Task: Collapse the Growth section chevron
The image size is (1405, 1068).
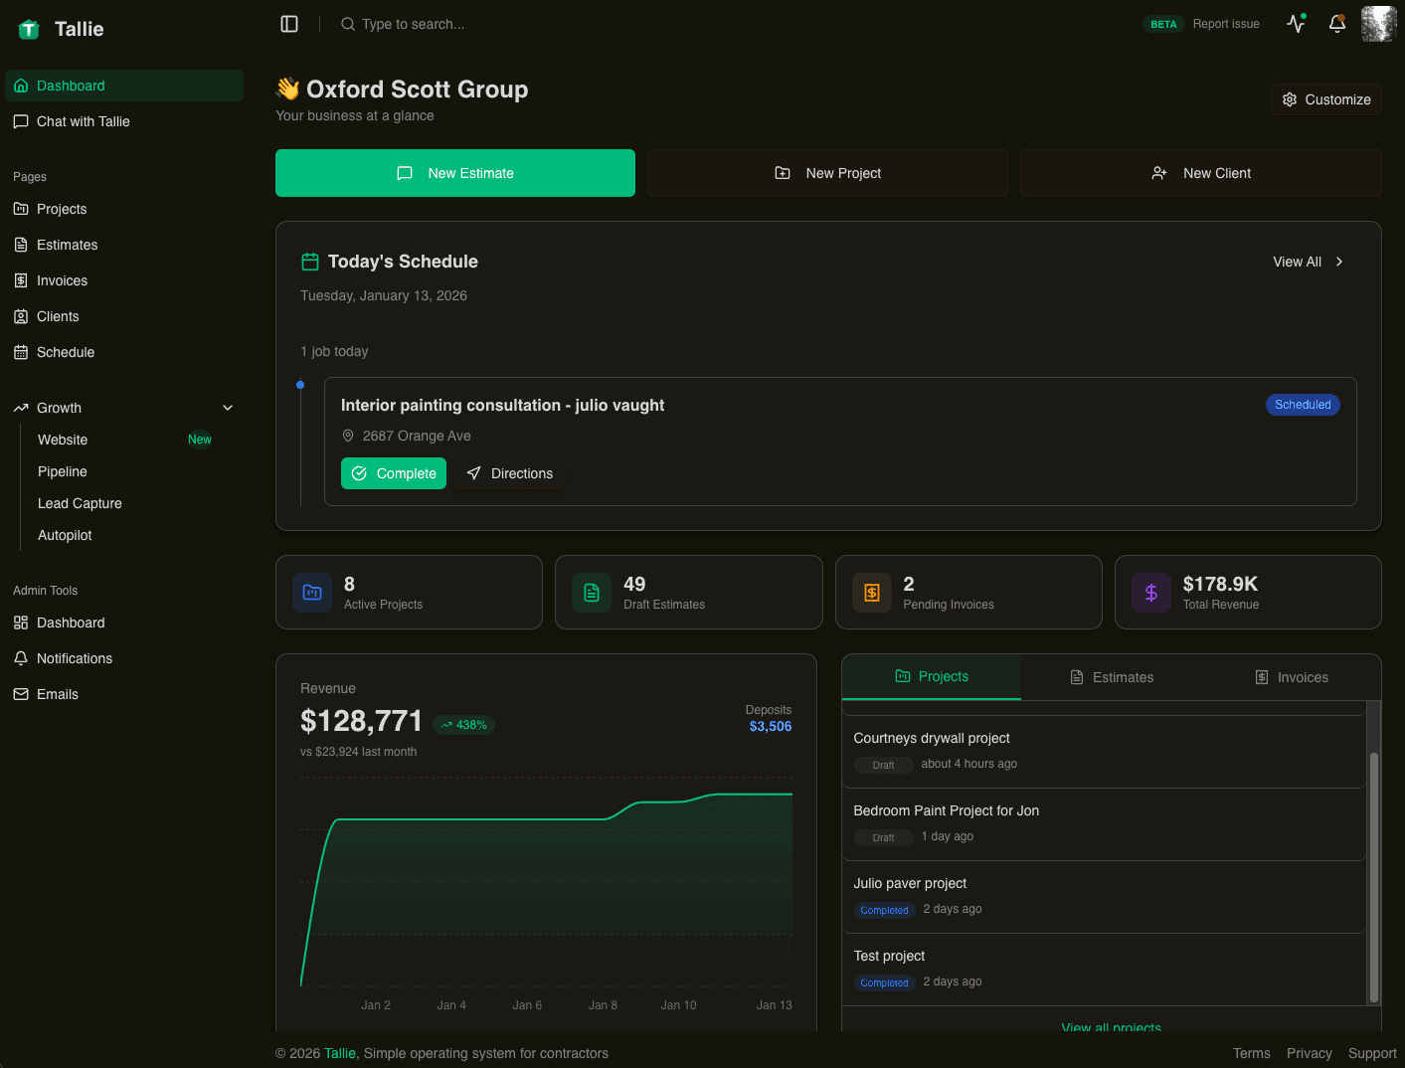Action: [x=228, y=408]
